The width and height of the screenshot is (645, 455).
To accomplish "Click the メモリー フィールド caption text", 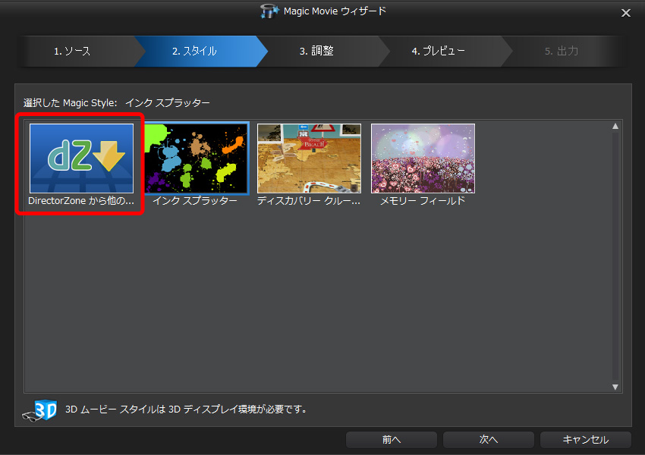I will click(423, 201).
